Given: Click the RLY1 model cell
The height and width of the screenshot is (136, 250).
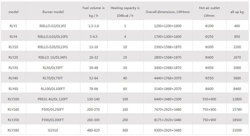Looking at the screenshot, I should [13, 26].
